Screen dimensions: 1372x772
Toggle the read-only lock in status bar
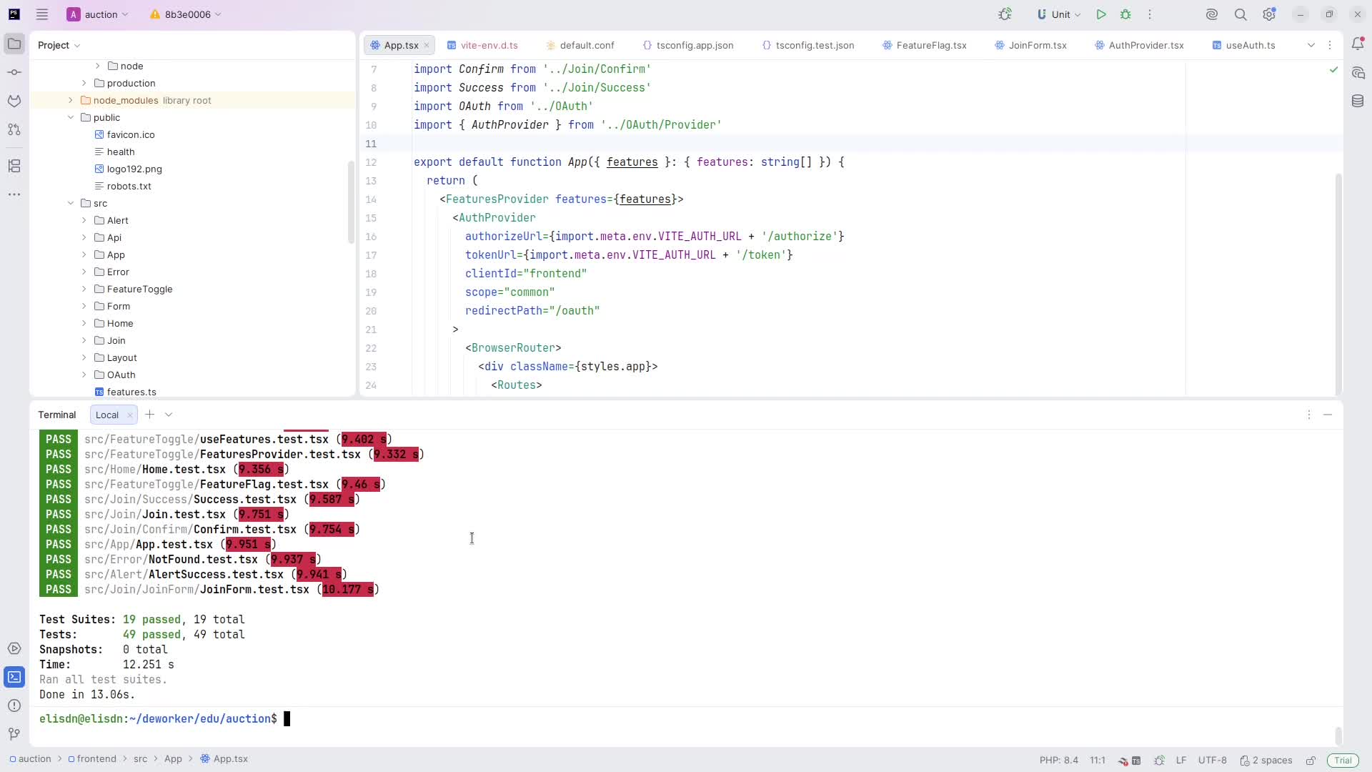(1311, 760)
